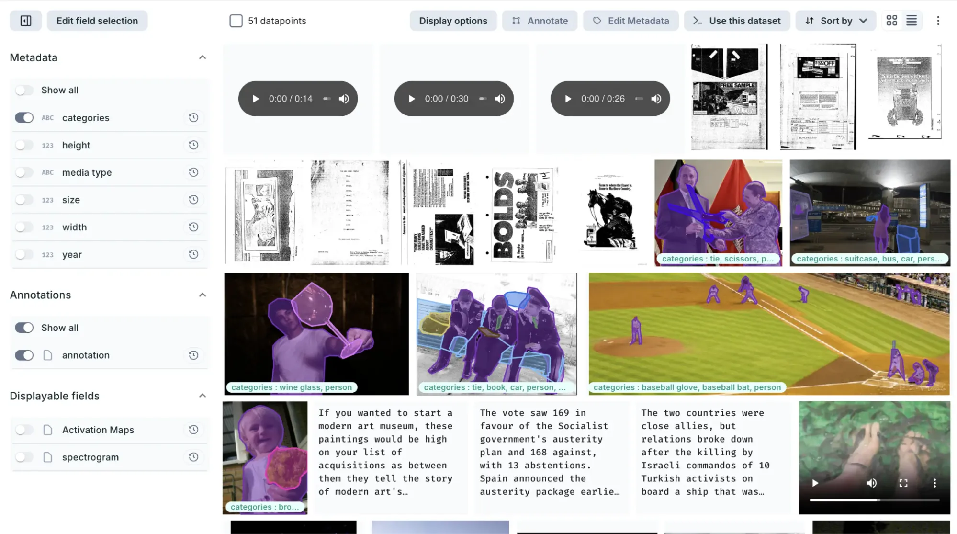Image resolution: width=957 pixels, height=534 pixels.
Task: Click history icon next to categories
Action: pyautogui.click(x=193, y=118)
